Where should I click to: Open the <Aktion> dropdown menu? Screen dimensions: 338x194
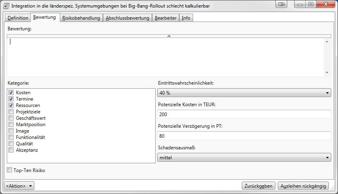click(x=19, y=186)
